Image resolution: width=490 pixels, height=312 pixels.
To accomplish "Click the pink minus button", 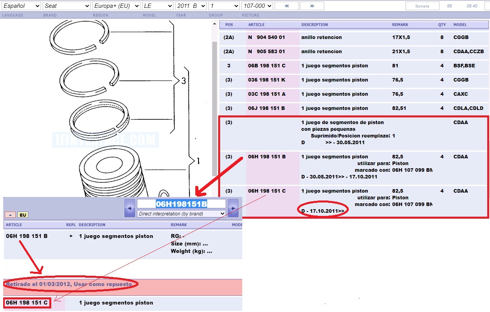I will 10,215.
